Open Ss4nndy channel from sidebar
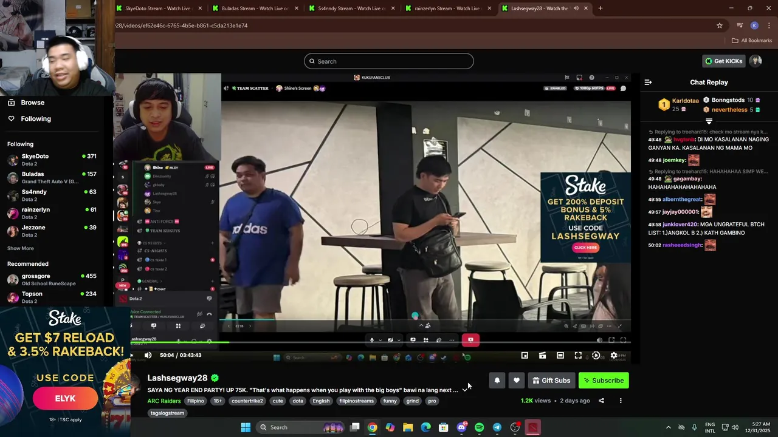Viewport: 778px width, 437px height. pyautogui.click(x=52, y=195)
